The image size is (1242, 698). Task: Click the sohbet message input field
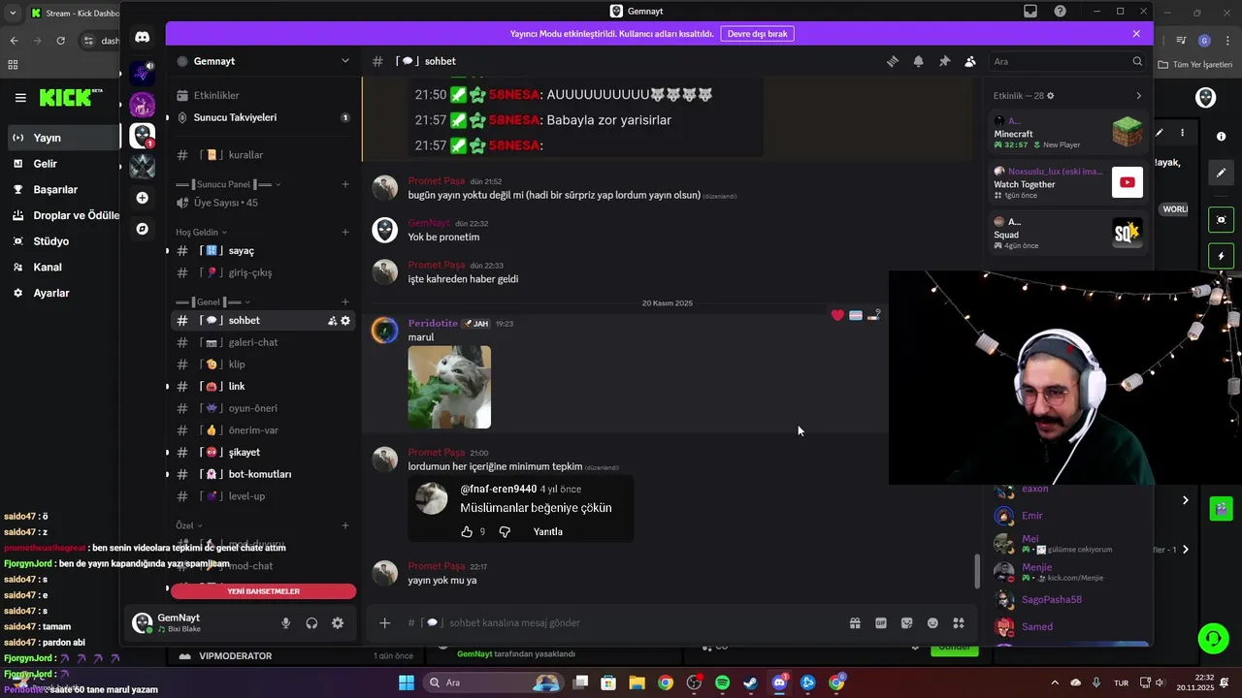coord(621,623)
